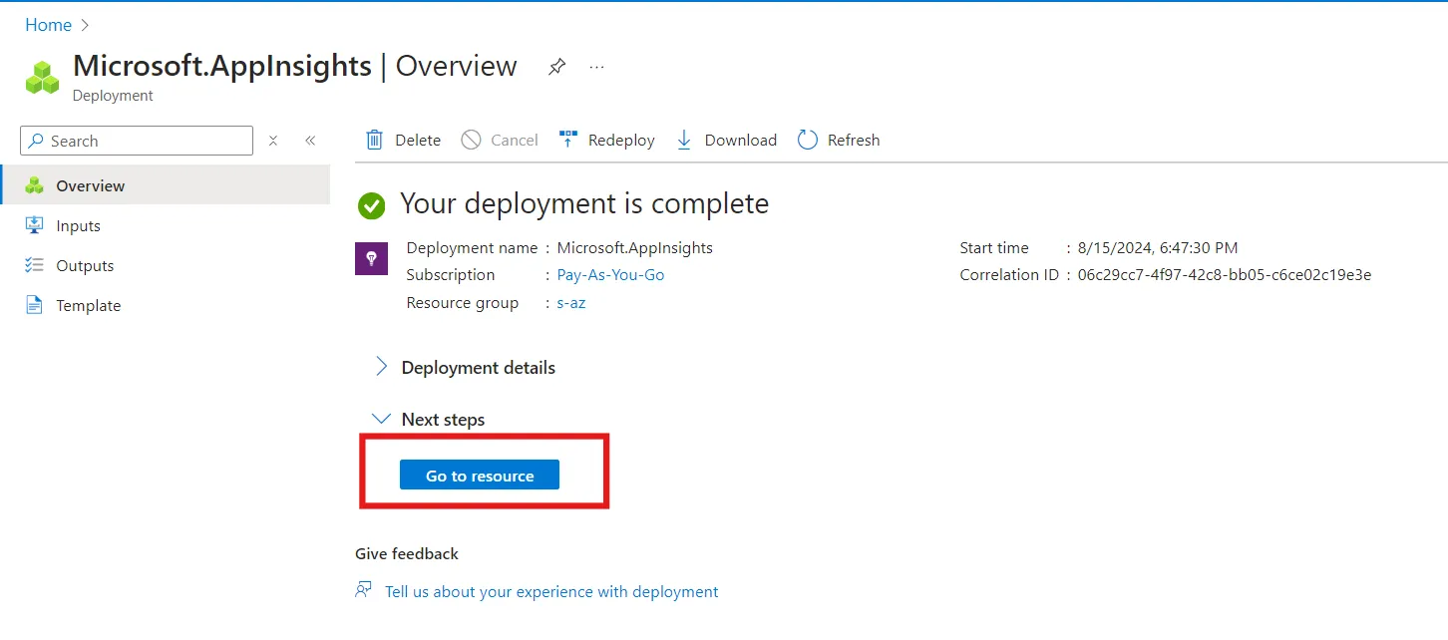This screenshot has width=1448, height=640.
Task: Open the s-az resource group
Action: coord(570,303)
